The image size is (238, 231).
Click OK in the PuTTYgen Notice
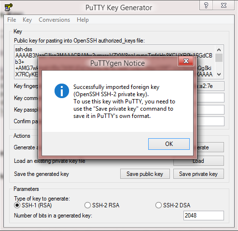tap(169, 144)
